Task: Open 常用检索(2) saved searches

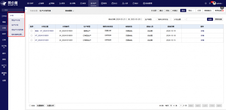Action: point(219,11)
